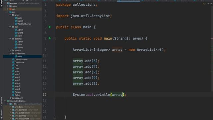Viewport: 213px width, 120px height.
Task: Click fold end marker at line 21
Action: tap(55, 117)
